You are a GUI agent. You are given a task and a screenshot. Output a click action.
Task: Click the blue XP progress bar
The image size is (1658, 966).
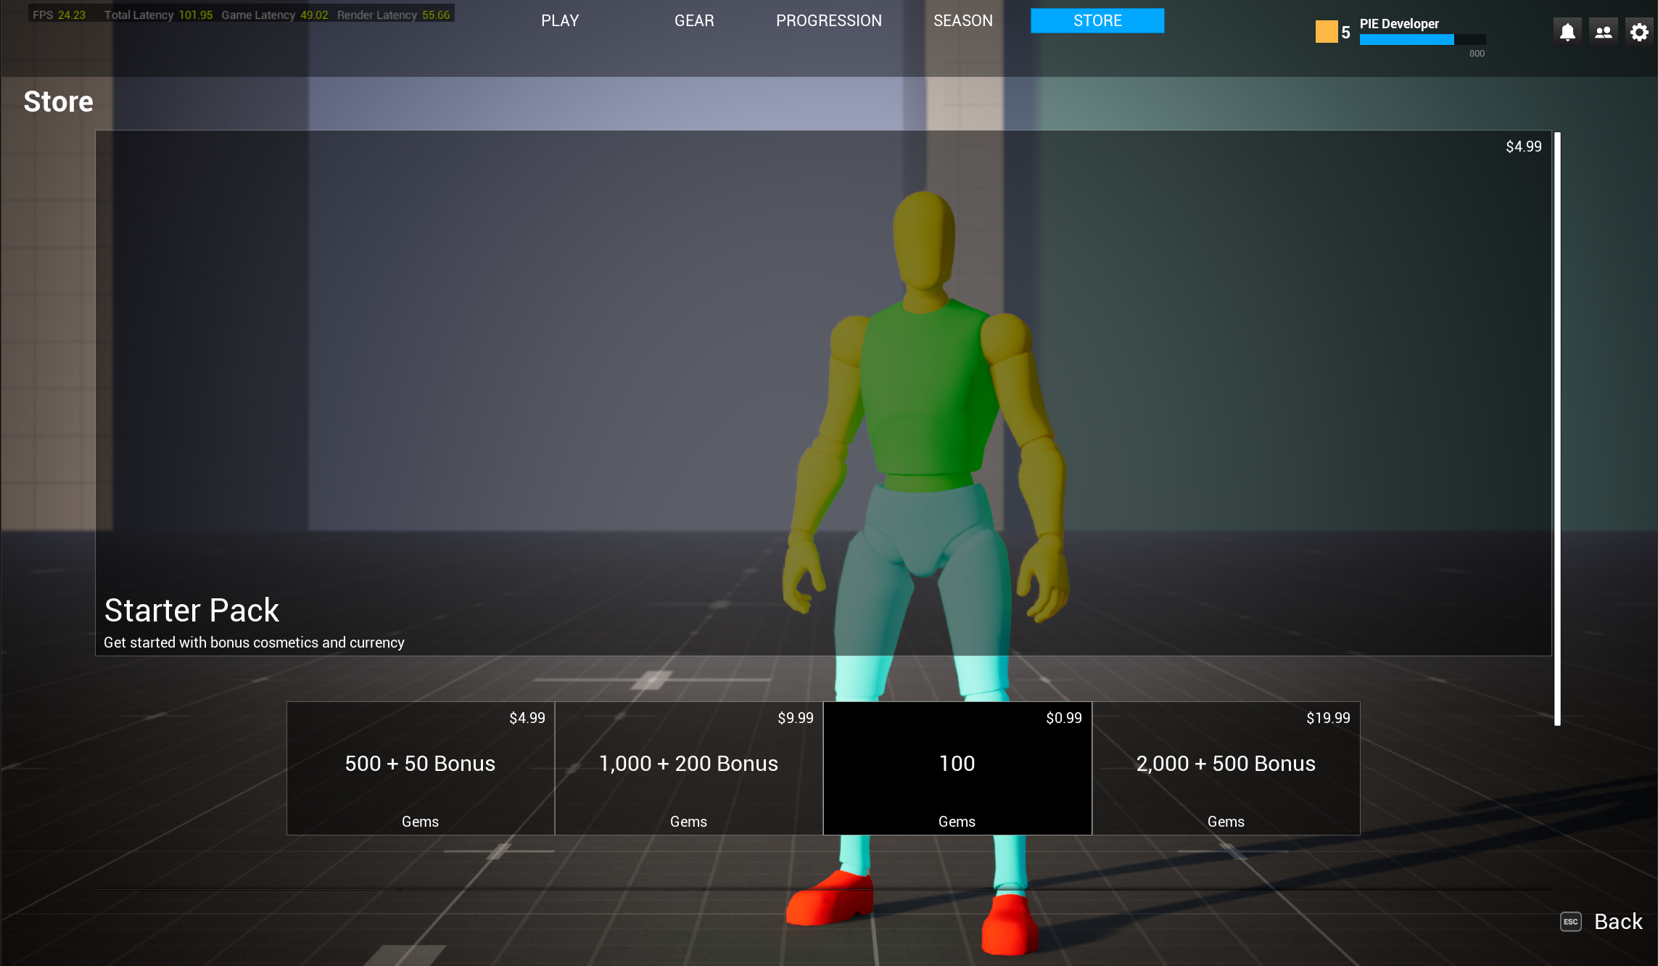(1406, 38)
